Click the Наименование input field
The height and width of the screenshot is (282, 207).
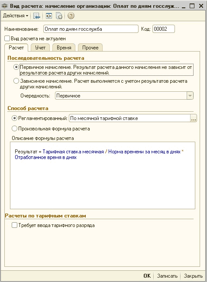pyautogui.click(x=91, y=29)
